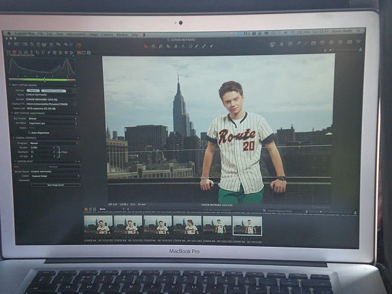392x294 pixels.
Task: Select the Zoom magnifier cursor tool
Action: tap(160, 47)
